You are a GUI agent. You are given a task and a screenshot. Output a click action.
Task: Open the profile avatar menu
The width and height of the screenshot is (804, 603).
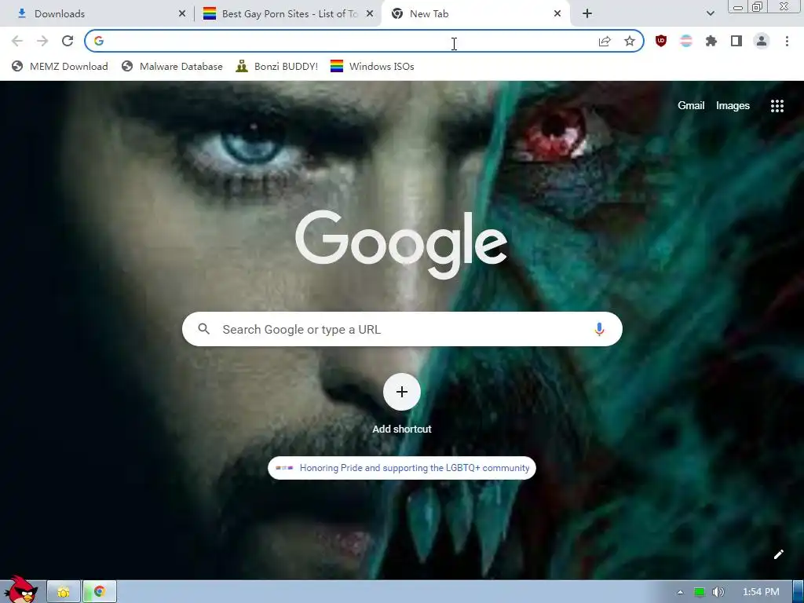pyautogui.click(x=762, y=41)
